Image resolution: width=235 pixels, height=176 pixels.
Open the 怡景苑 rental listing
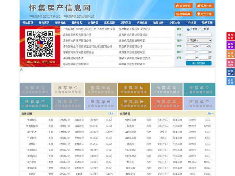tap(130, 162)
